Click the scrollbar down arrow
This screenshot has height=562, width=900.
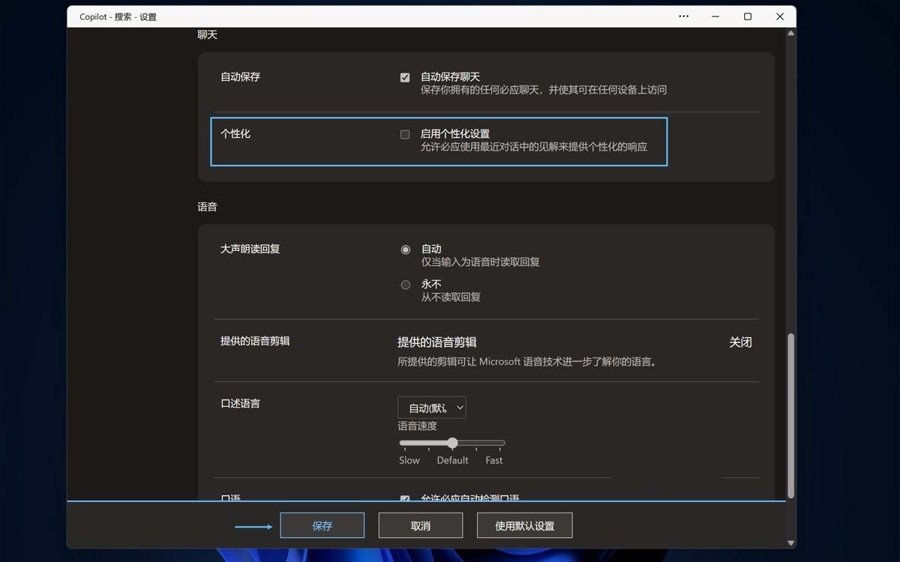tap(790, 543)
